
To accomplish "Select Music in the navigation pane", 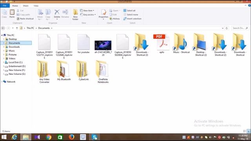I will 11,51.
